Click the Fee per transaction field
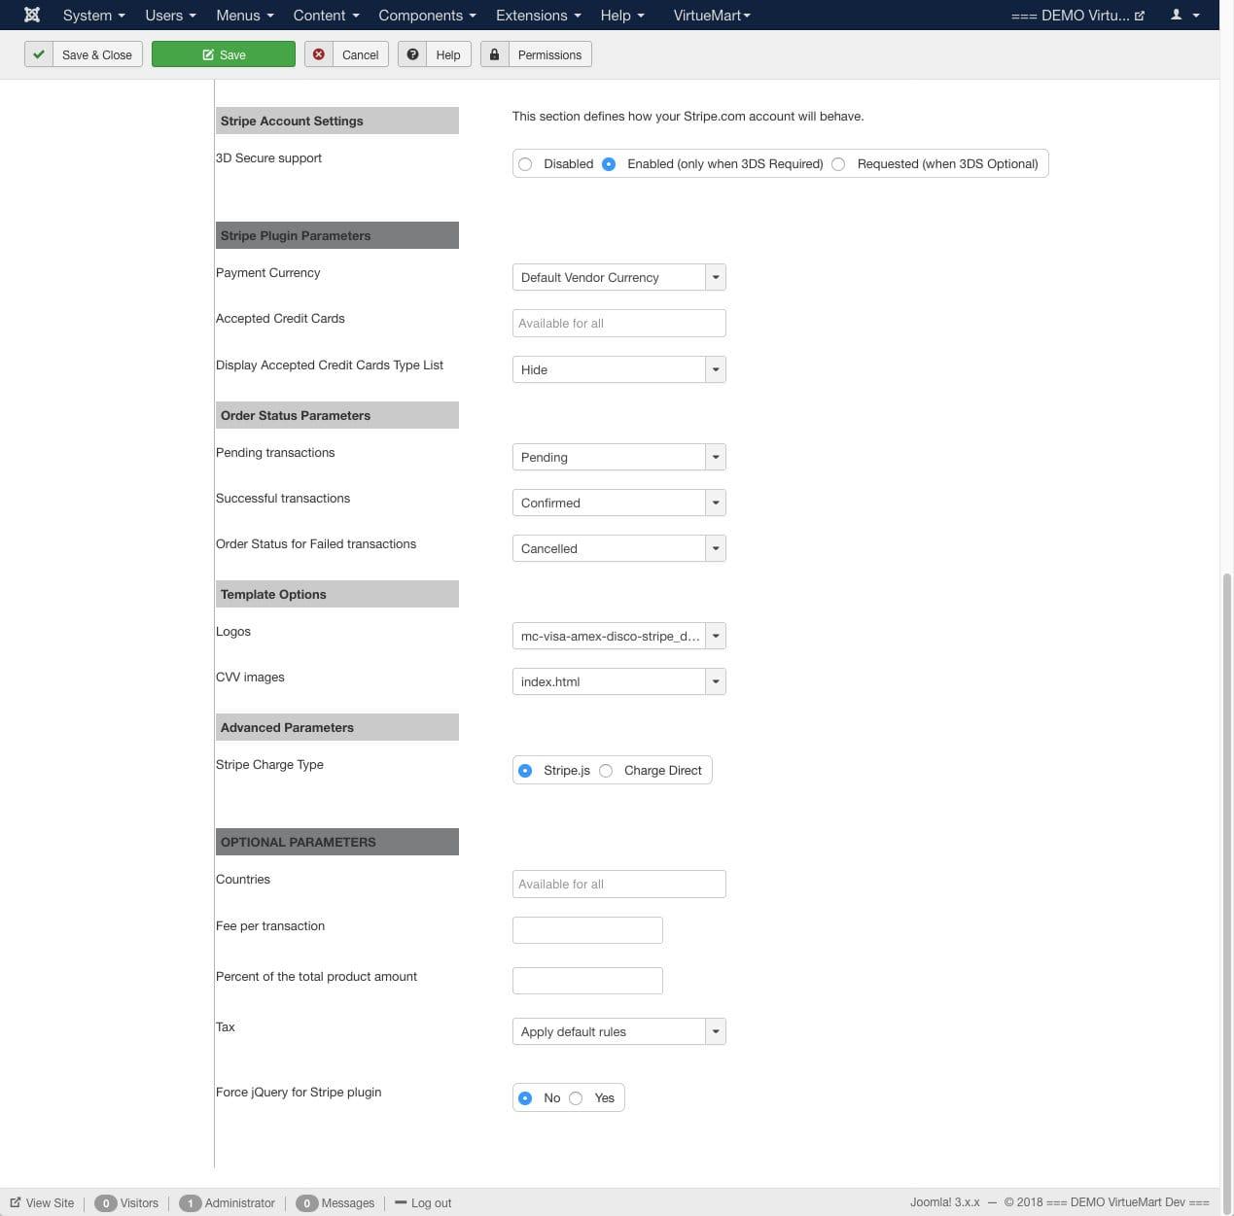 click(x=587, y=930)
